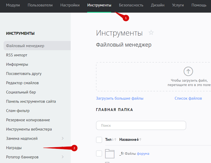Toggle the select-all checkbox in table header
Screen dimensions: 211x163
(x=99, y=140)
